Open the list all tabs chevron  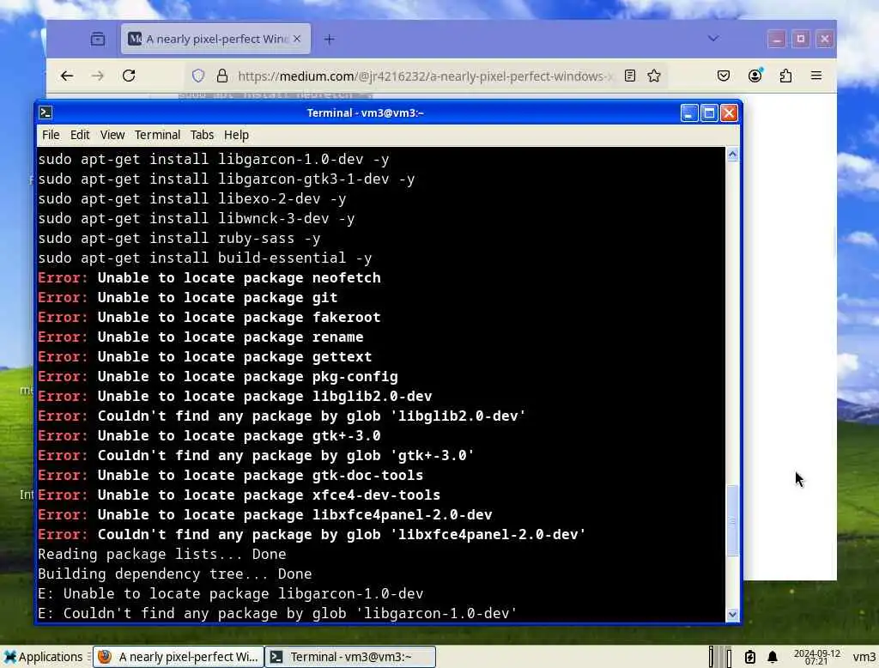pos(713,38)
